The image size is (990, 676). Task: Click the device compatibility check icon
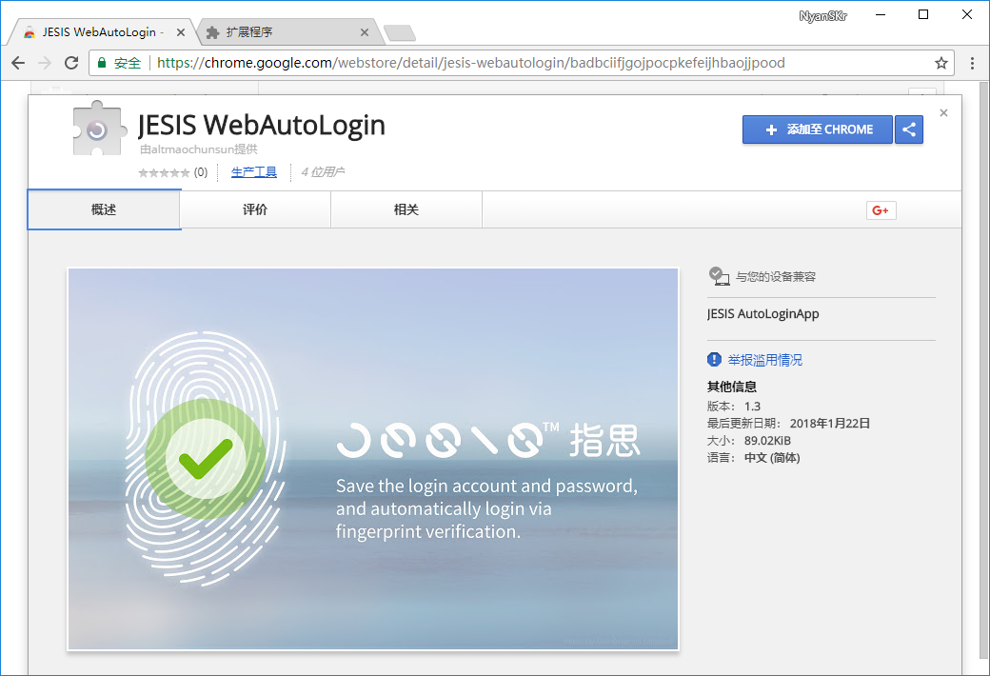coord(719,276)
